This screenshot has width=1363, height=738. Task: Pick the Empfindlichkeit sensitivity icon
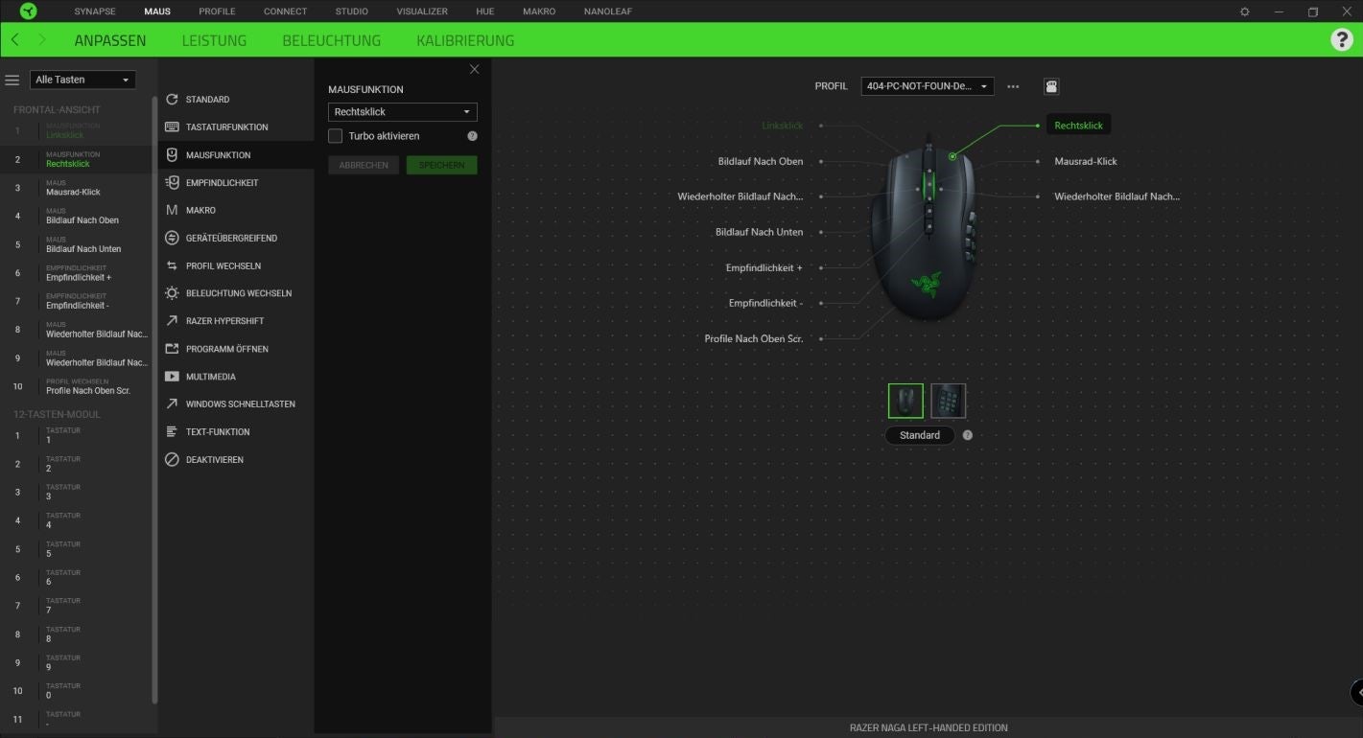pyautogui.click(x=173, y=182)
